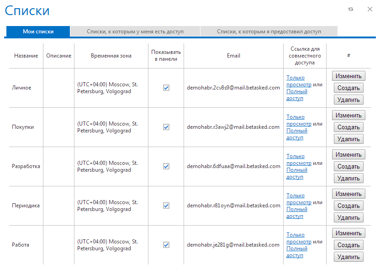Screen dimensions: 380x269
Task: Select the list name Периодика
Action: click(26, 206)
